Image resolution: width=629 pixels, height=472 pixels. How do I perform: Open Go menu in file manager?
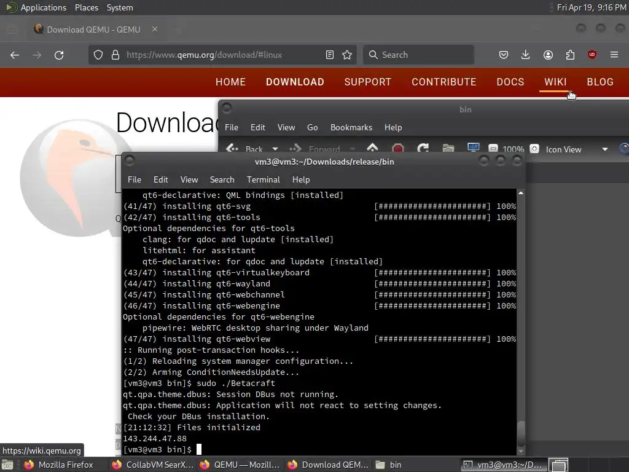(313, 127)
